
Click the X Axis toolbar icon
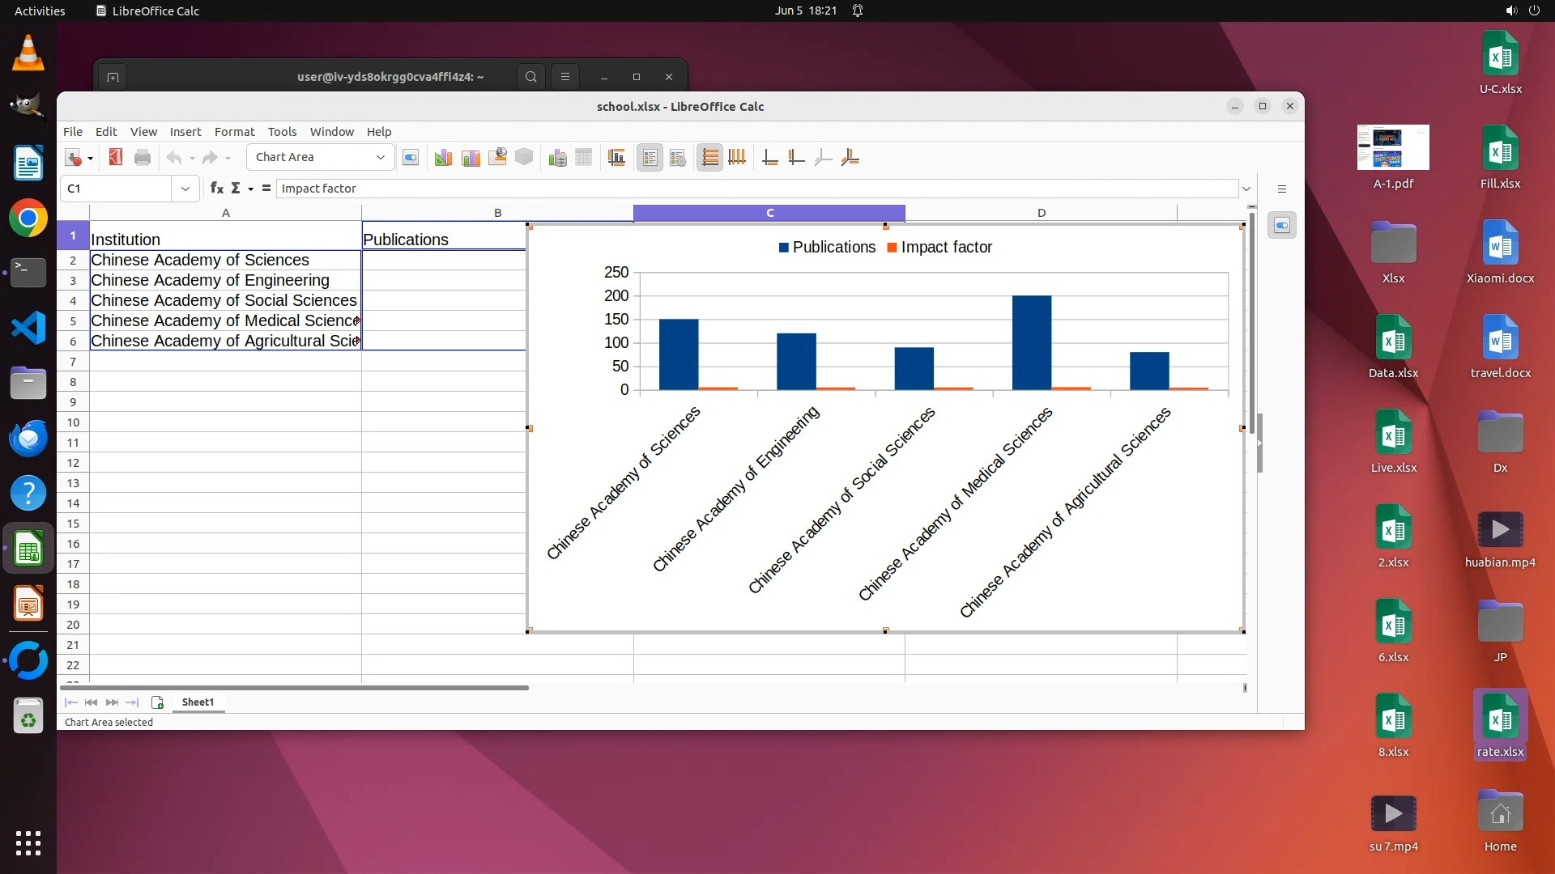769,158
